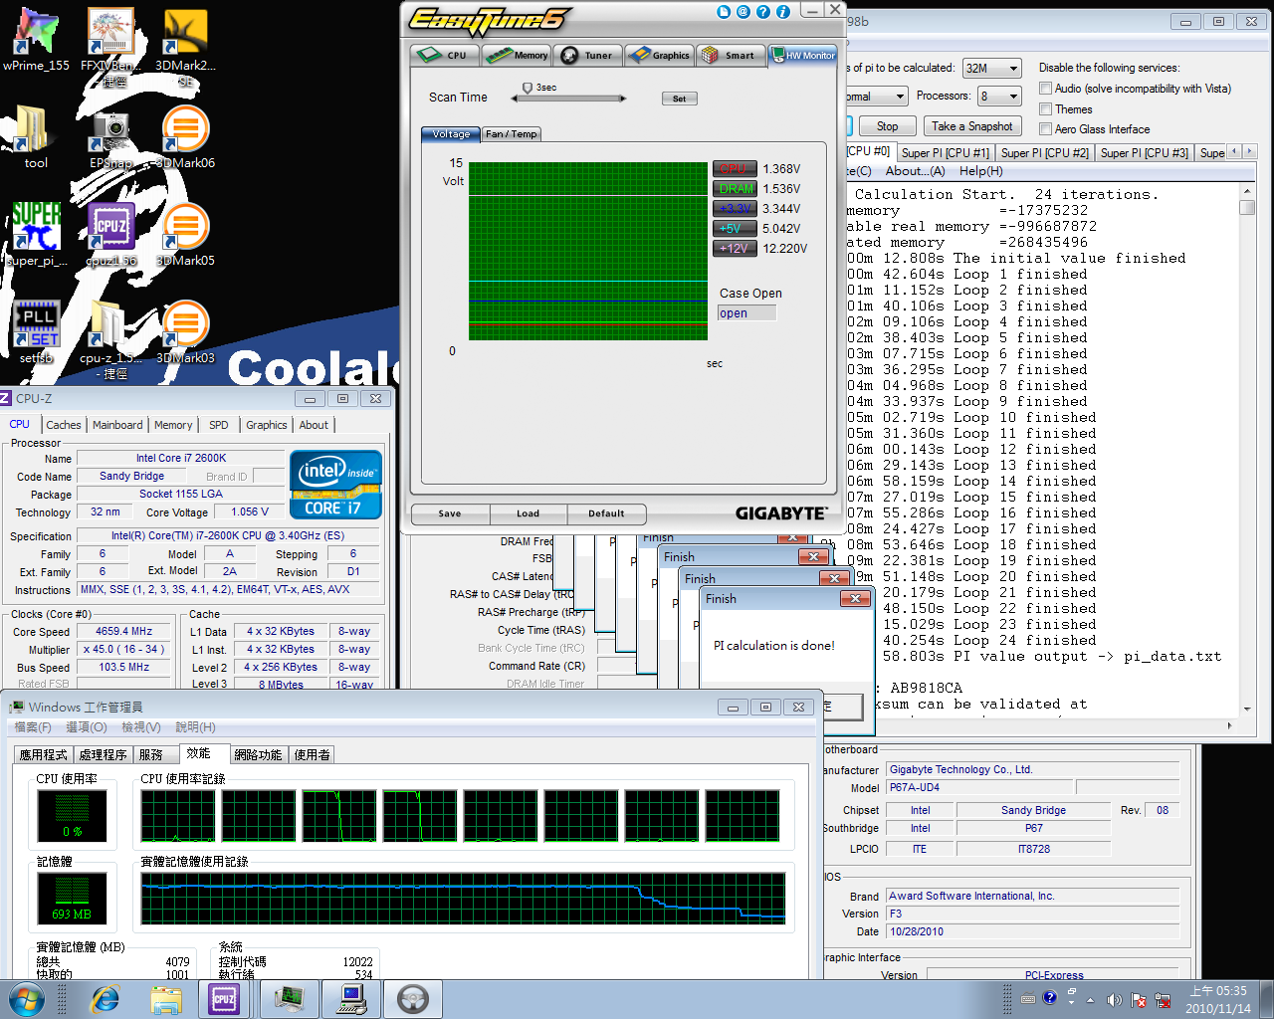Open the priority dropdown left of Processors
Image resolution: width=1274 pixels, height=1019 pixels.
(x=877, y=96)
